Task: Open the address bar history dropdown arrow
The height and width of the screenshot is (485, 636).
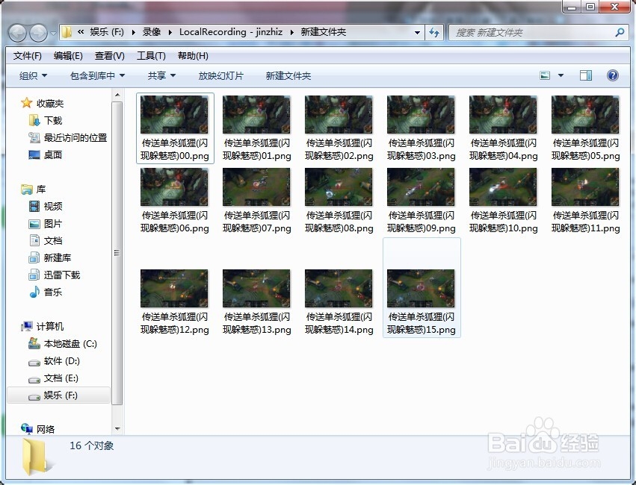Action: click(x=417, y=32)
